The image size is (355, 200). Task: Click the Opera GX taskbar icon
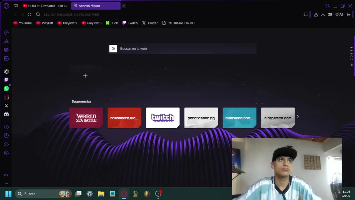(124, 194)
